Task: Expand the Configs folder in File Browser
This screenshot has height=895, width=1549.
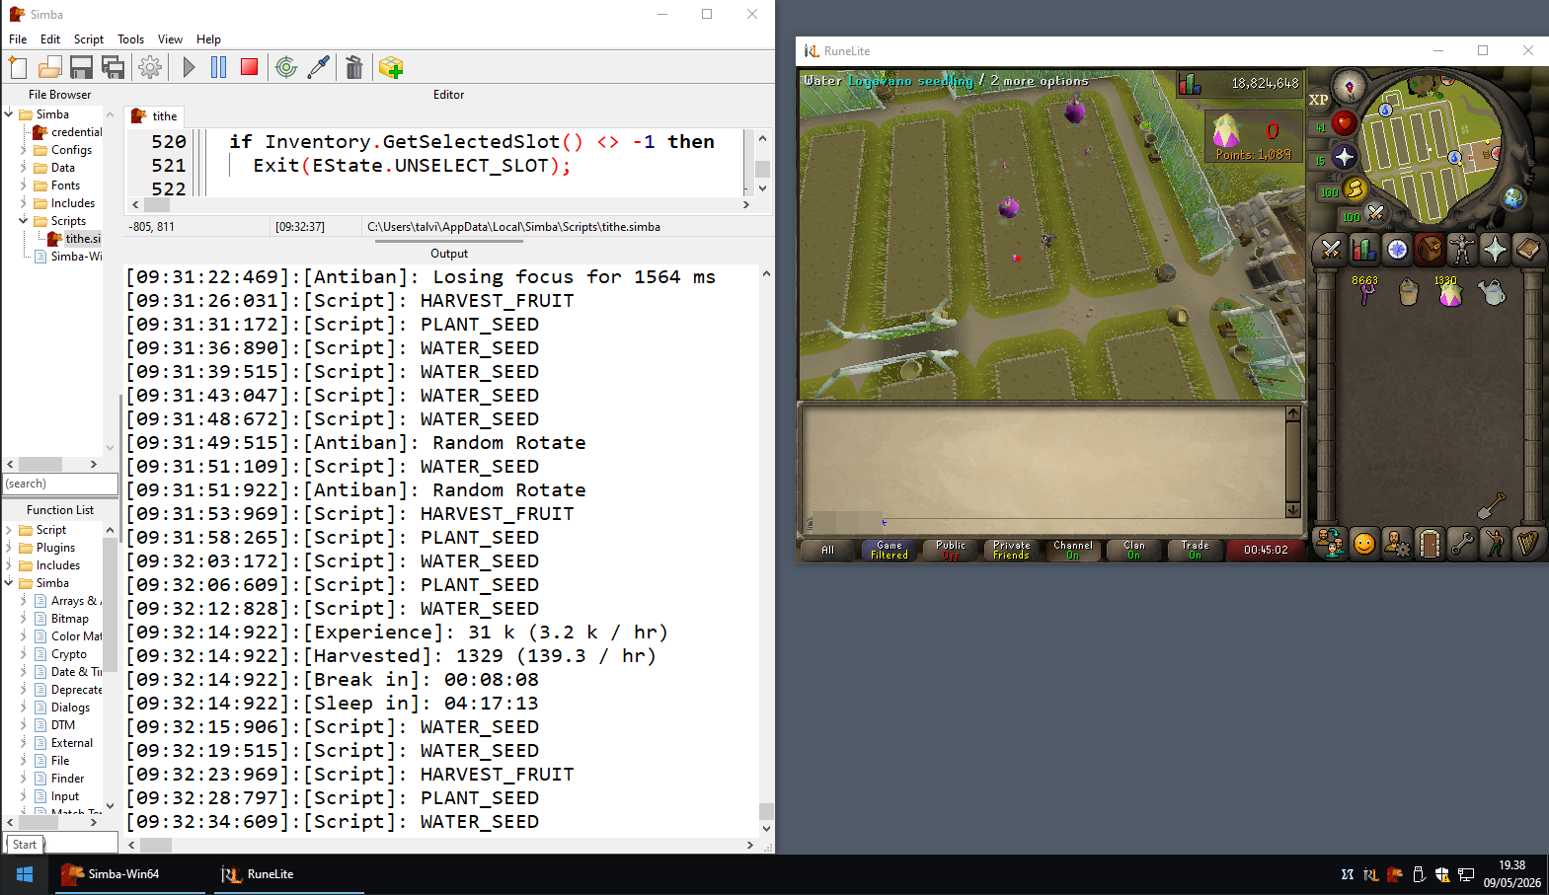Action: pos(24,150)
